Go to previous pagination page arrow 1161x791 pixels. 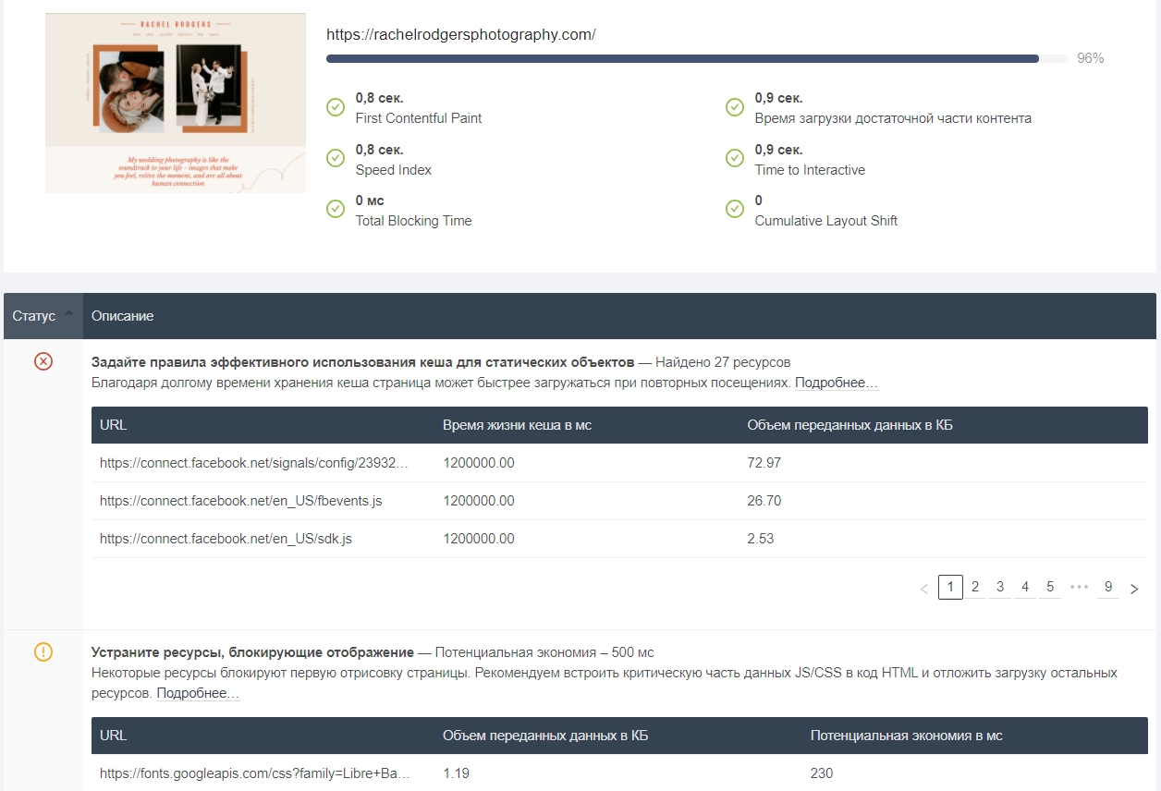point(923,589)
